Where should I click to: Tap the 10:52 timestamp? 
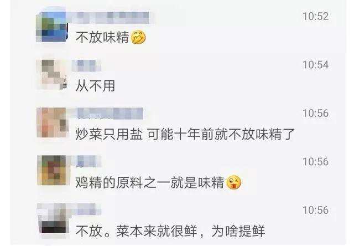pos(315,16)
